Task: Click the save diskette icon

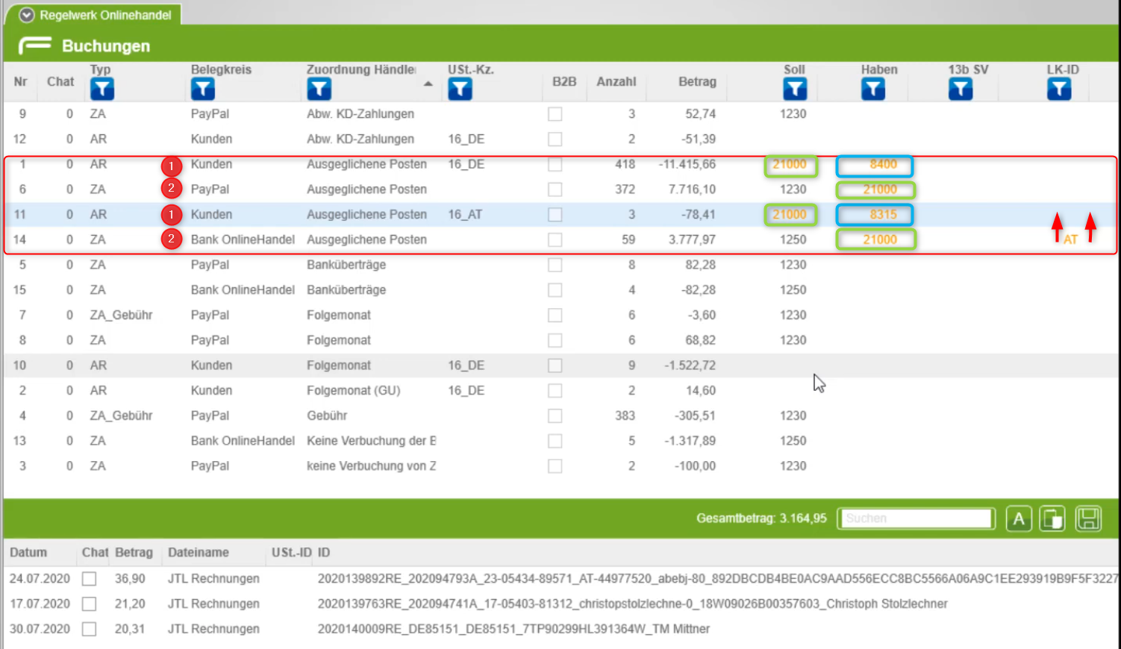Action: tap(1088, 518)
